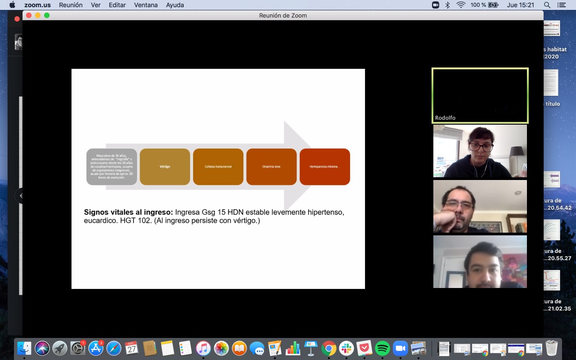Open the Ver menu
The image size is (576, 360).
pyautogui.click(x=96, y=5)
